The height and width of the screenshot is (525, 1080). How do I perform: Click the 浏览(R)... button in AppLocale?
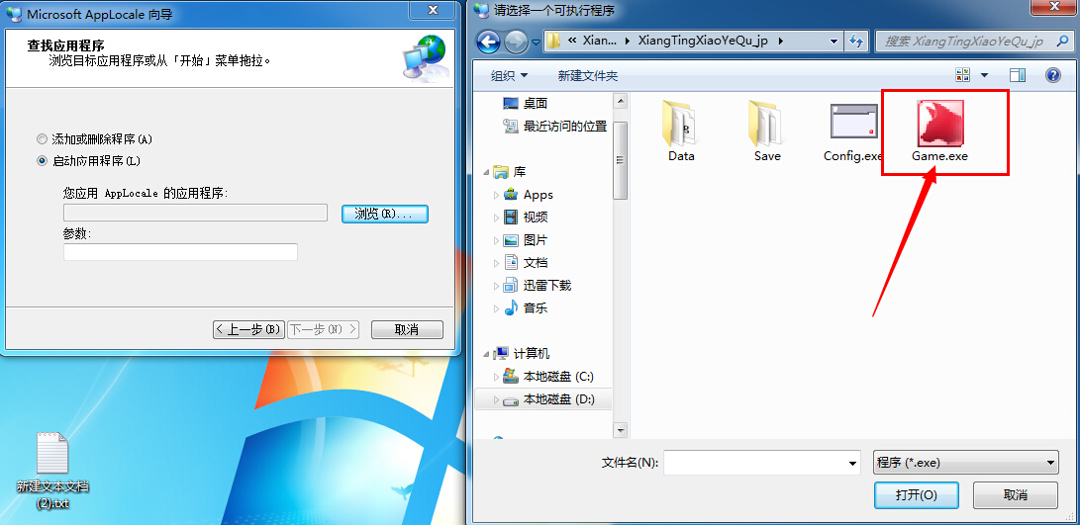(x=385, y=214)
